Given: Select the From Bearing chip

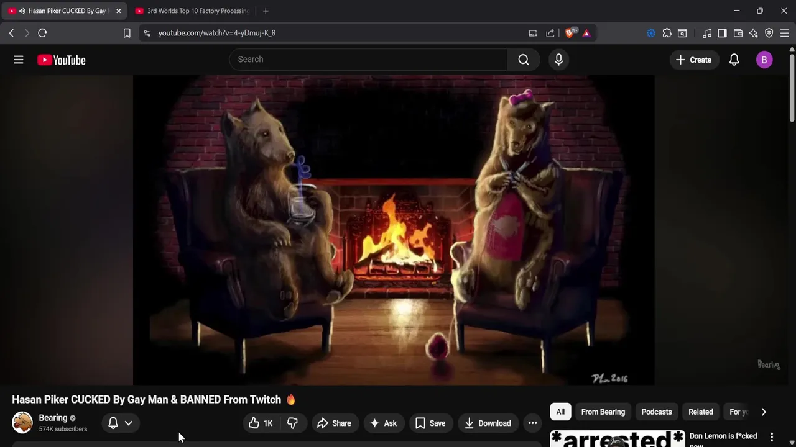Looking at the screenshot, I should [x=603, y=412].
